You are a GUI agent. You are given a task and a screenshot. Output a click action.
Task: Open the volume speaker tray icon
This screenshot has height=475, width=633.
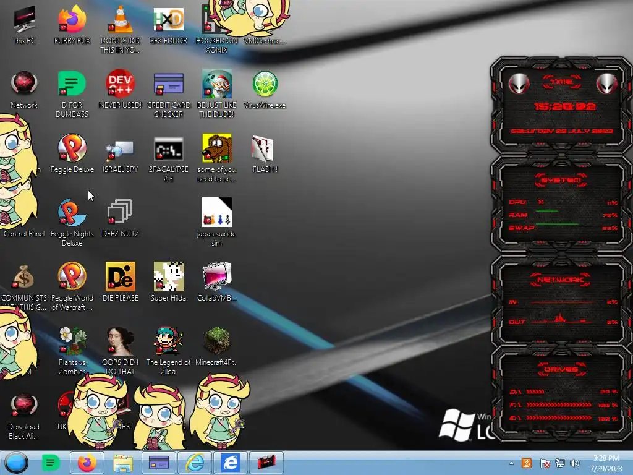[x=575, y=463]
